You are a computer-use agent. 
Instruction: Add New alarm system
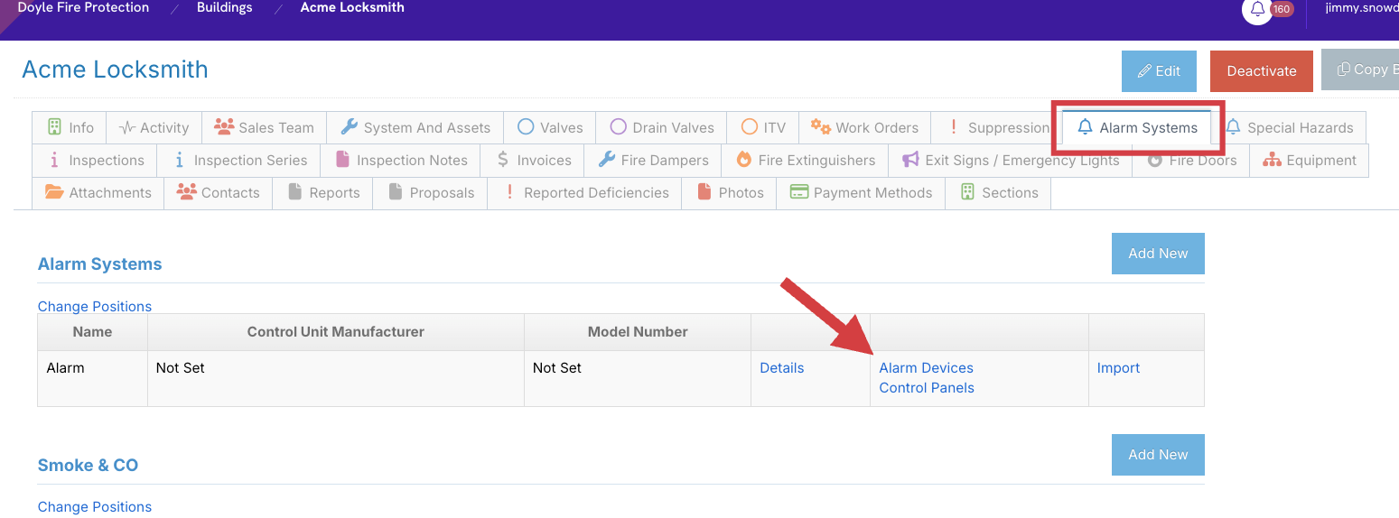tap(1158, 254)
